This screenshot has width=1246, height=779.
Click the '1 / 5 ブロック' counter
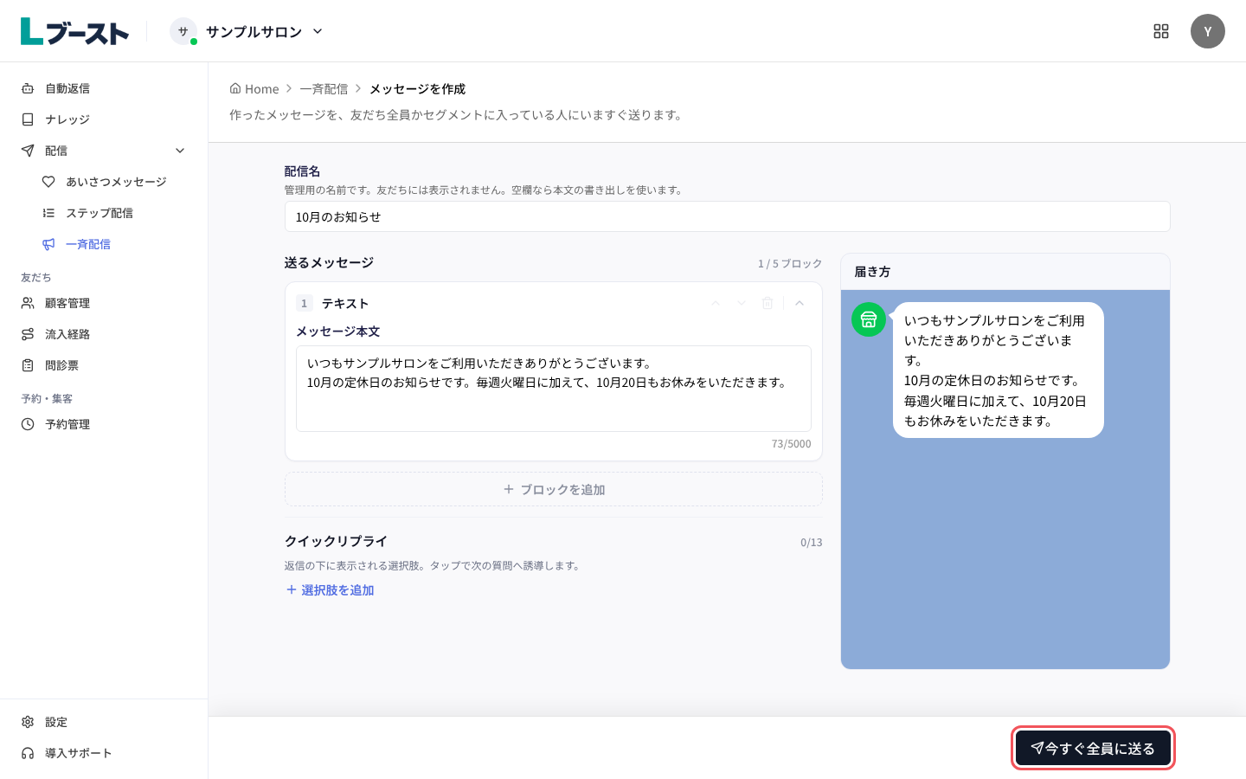pos(790,263)
